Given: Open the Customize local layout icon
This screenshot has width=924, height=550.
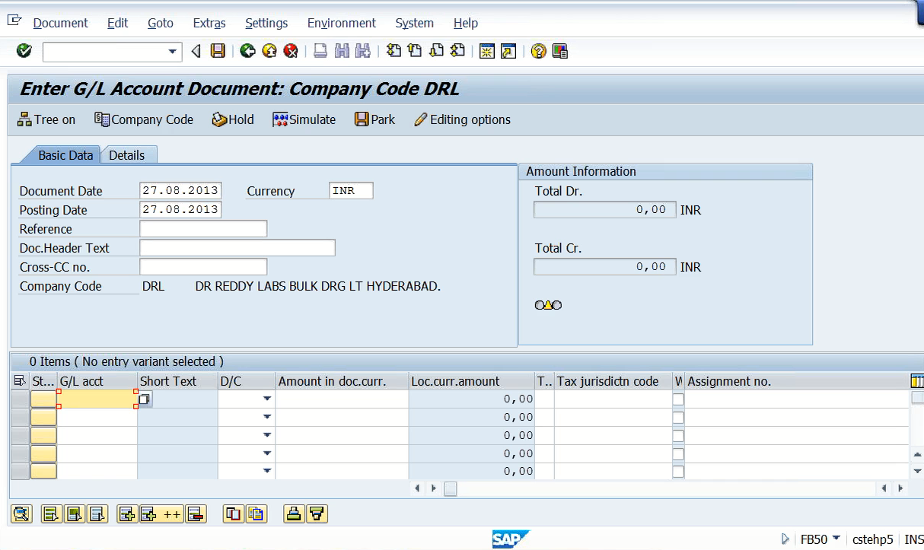Looking at the screenshot, I should [560, 51].
